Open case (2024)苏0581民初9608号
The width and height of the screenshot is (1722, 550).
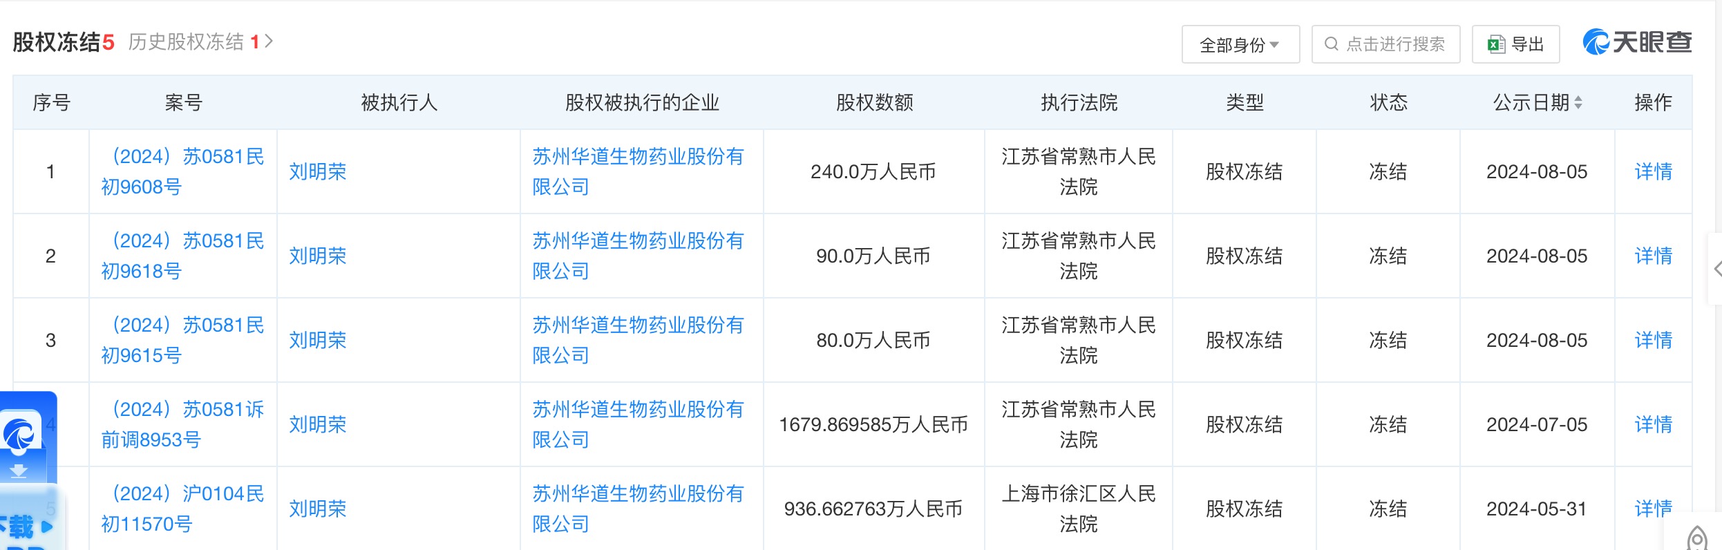click(x=182, y=171)
